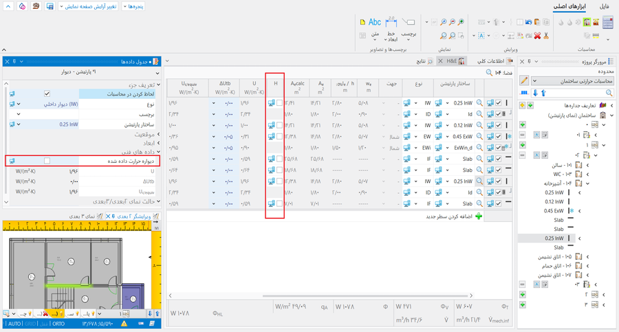Click the scissors cut icon in the ribbon
The width and height of the screenshot is (619, 332).
click(x=546, y=35)
